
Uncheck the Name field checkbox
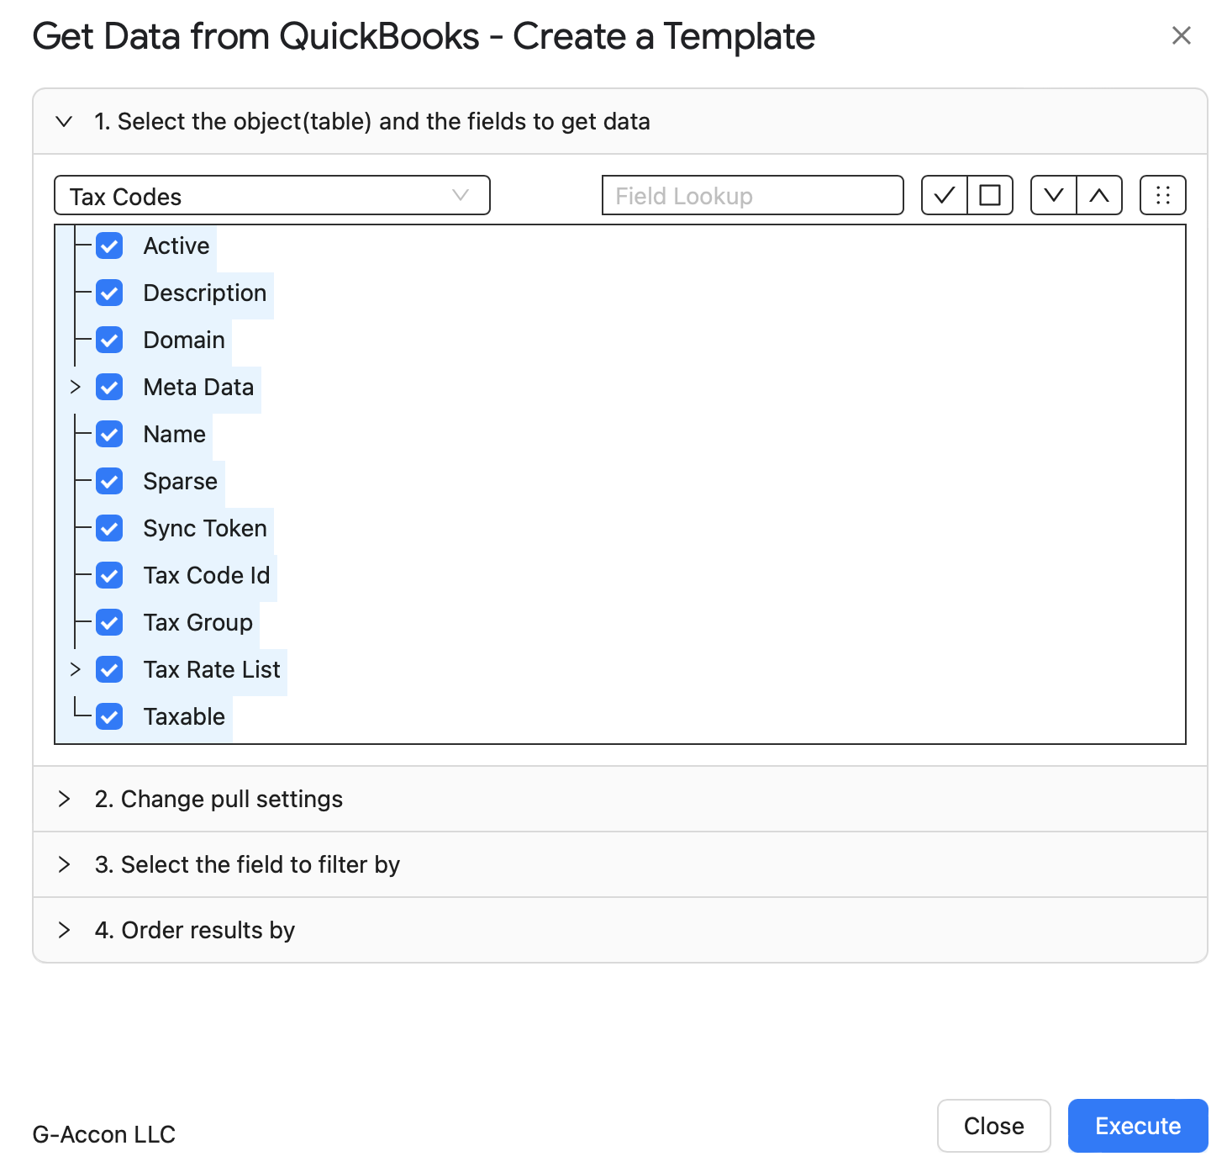(109, 434)
